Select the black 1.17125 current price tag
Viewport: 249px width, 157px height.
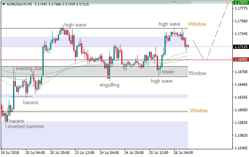(x=241, y=47)
